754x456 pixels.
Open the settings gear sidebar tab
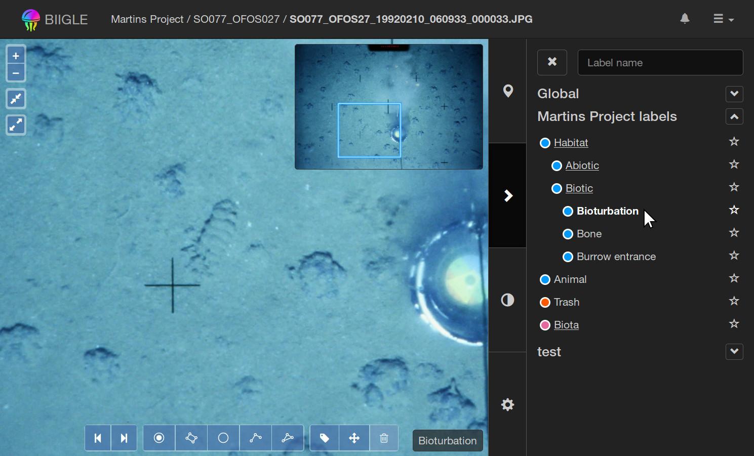pos(507,404)
